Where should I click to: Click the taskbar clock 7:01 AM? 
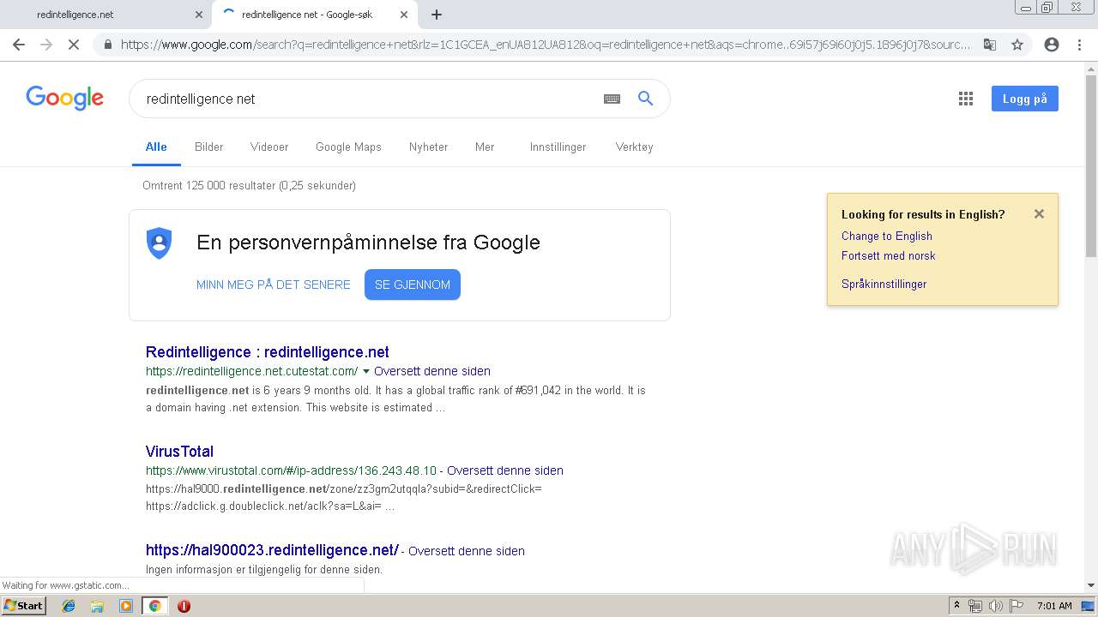1054,606
